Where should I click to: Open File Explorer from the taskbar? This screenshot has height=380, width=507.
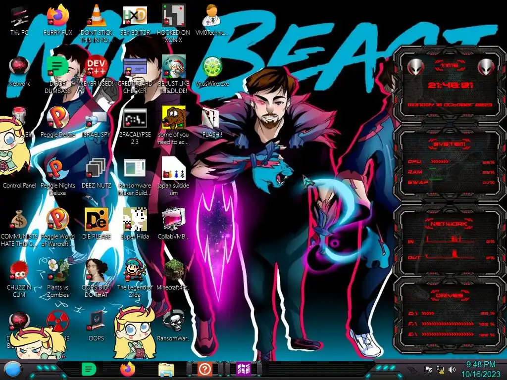(x=166, y=370)
